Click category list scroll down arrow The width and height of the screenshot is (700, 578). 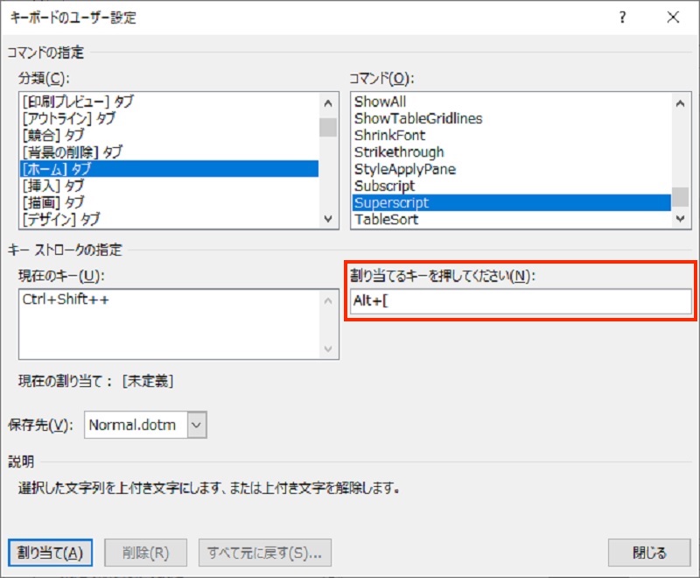tap(328, 219)
